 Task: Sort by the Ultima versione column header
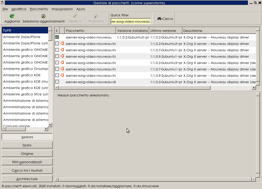point(166,31)
